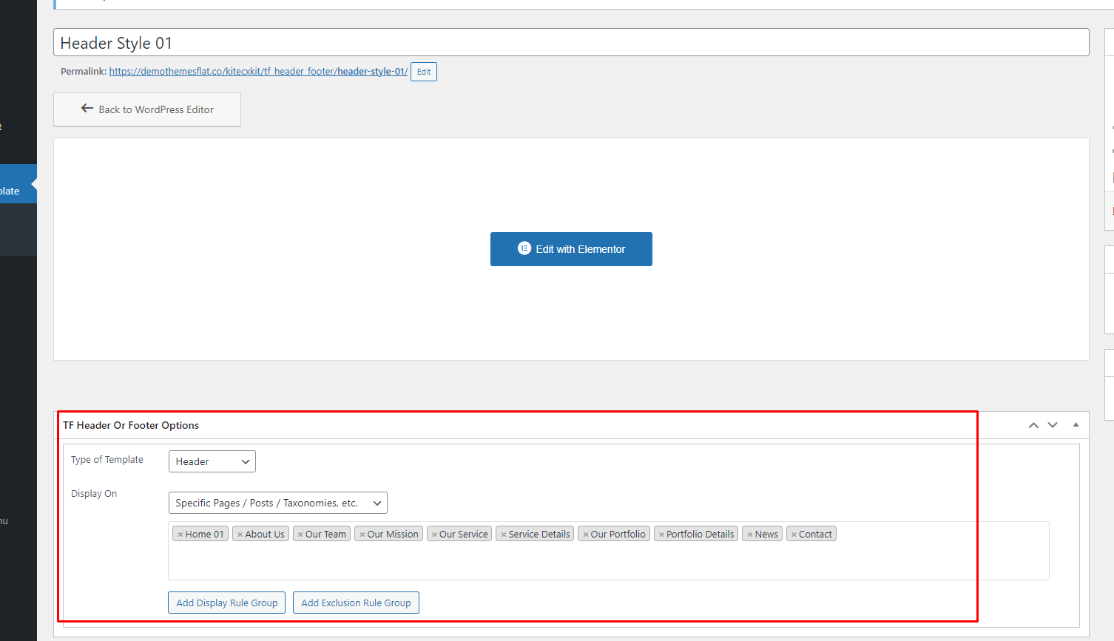Viewport: 1114px width, 641px height.
Task: Open the header-style-01 permalink URL
Action: [x=258, y=72]
